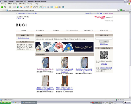Viewport: 131px width, 104px height.
Task: Expand the Mail icon dropdown arrow
Action: (x=46, y=7)
